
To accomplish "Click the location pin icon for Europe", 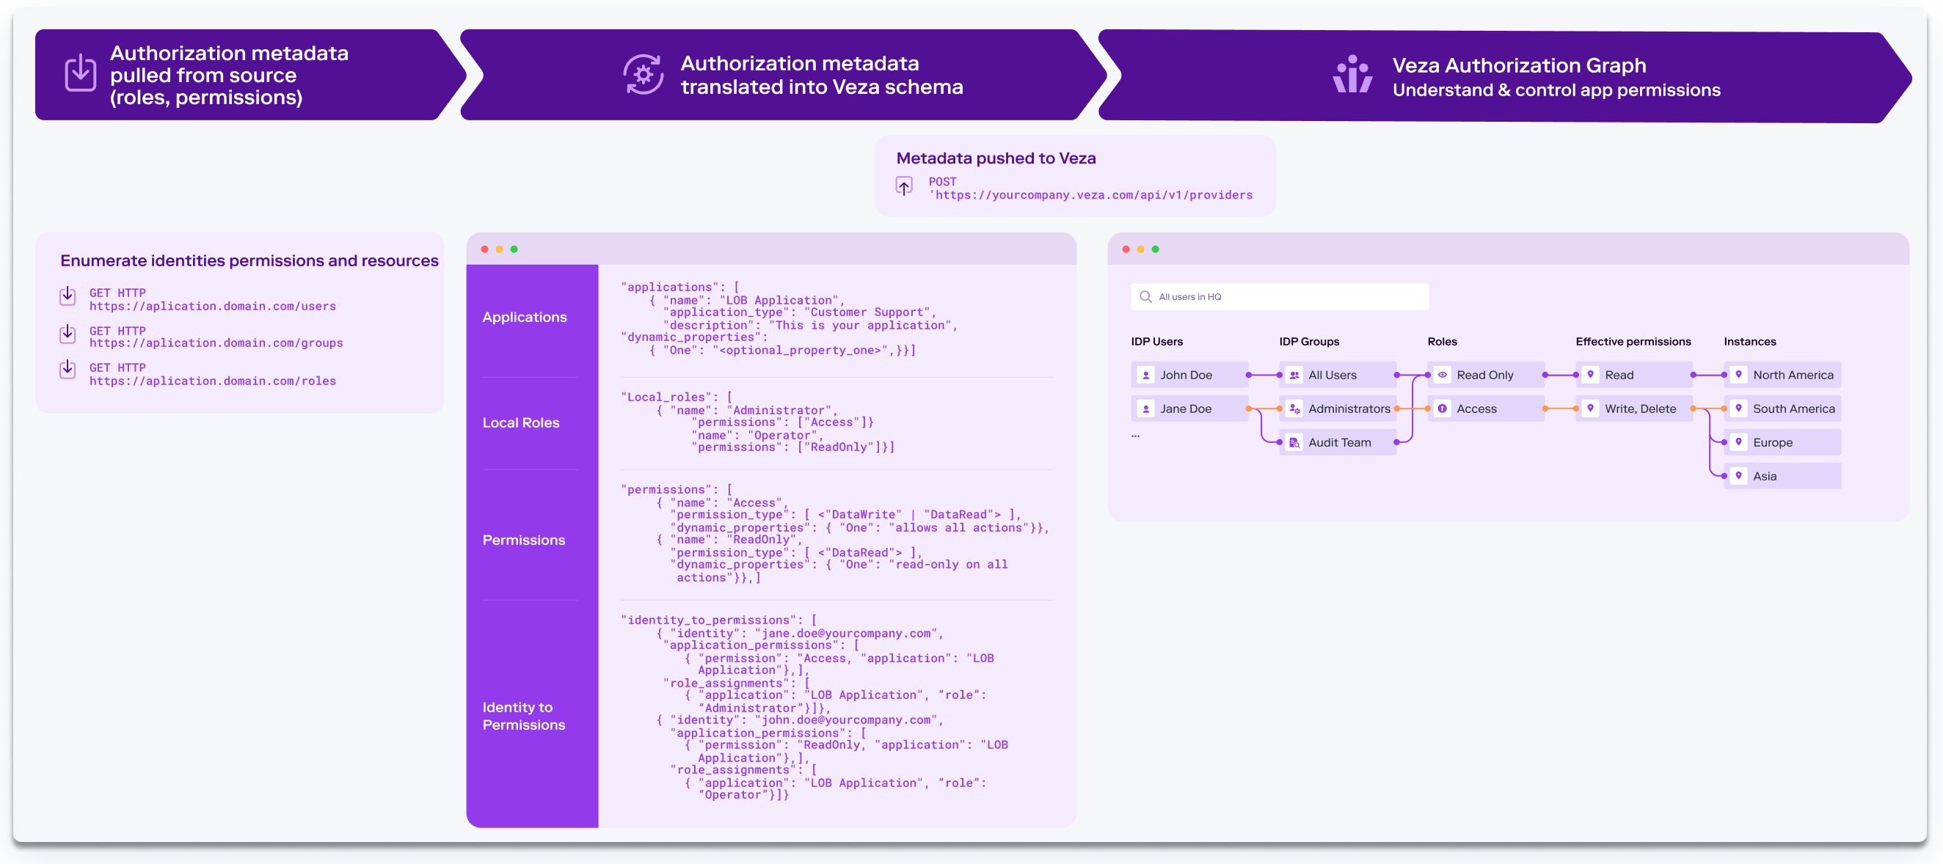I will click(1738, 442).
